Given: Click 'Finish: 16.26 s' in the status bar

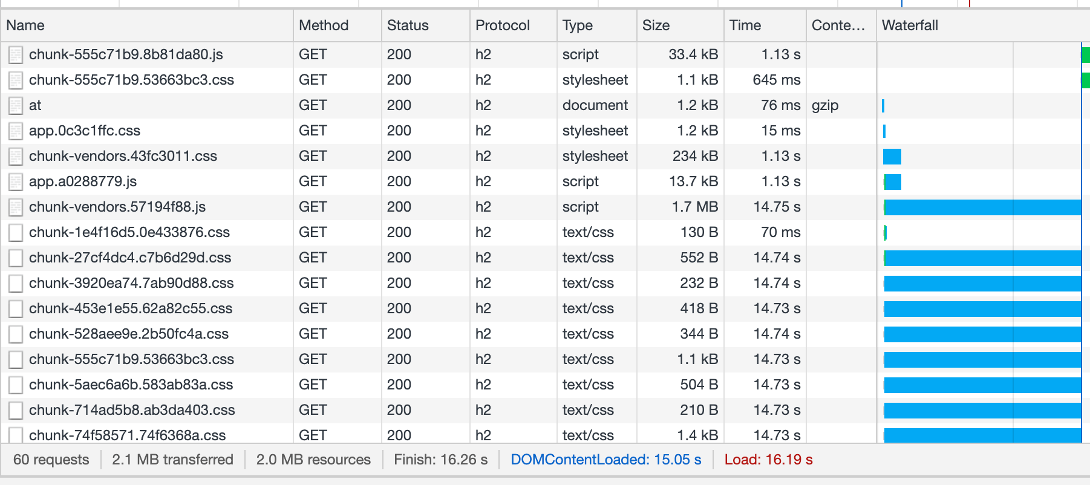Looking at the screenshot, I should pyautogui.click(x=441, y=460).
